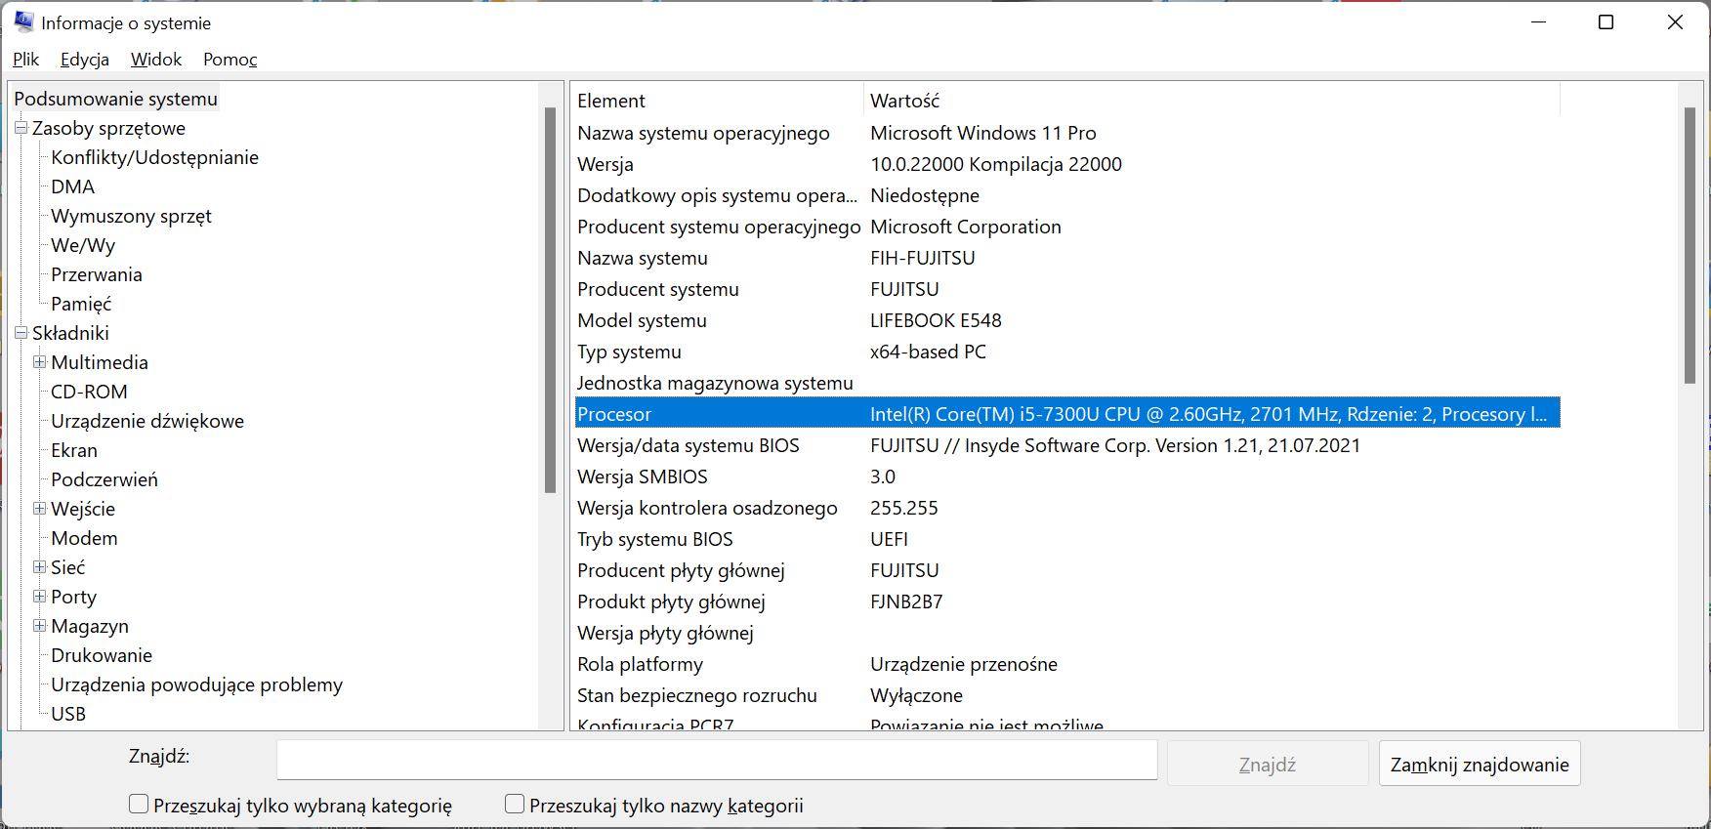
Task: Open the Edycja menu
Action: click(85, 60)
